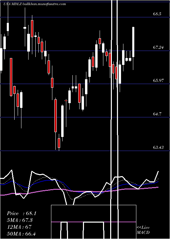The image size is (170, 239).
Task: Click the '<<Live MACD' label
Action: [x=143, y=230]
